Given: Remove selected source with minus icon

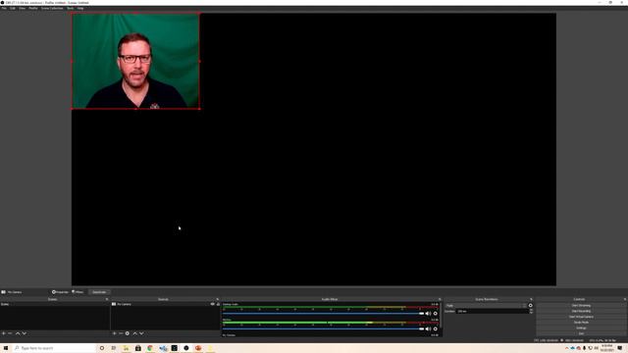Looking at the screenshot, I should coord(121,333).
